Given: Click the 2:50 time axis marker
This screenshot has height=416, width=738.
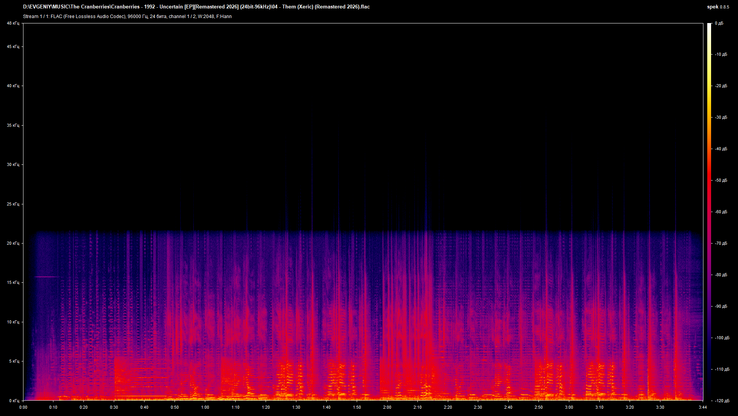Looking at the screenshot, I should click(539, 407).
